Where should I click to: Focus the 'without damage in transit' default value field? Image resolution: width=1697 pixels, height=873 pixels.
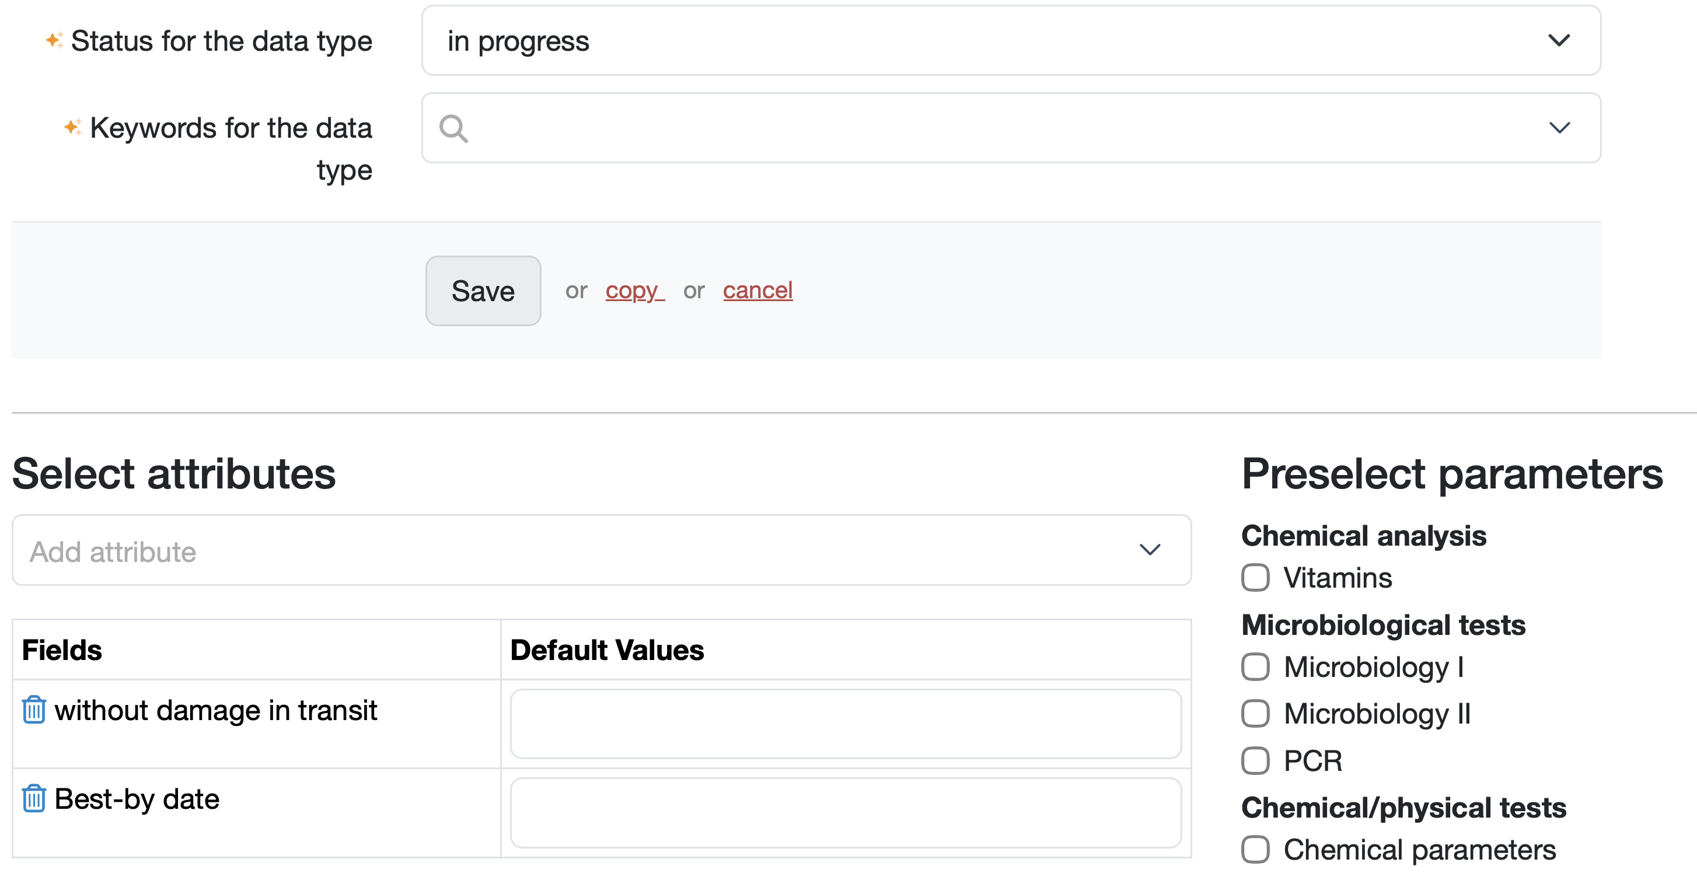pyautogui.click(x=845, y=724)
